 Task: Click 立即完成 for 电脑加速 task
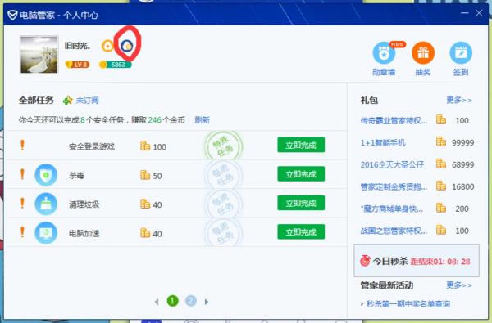[301, 232]
